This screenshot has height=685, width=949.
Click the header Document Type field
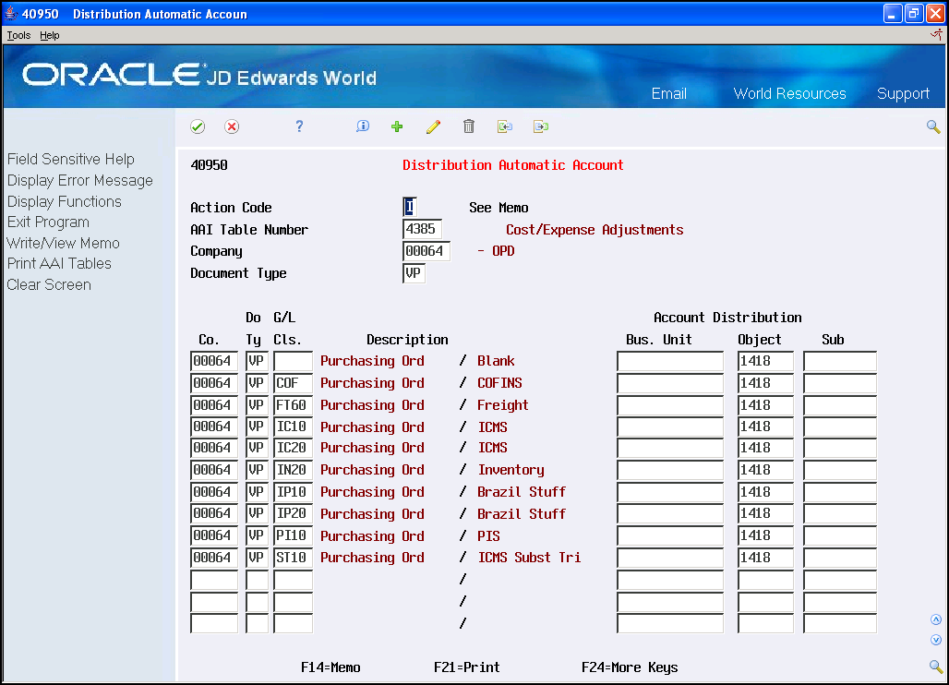(414, 273)
